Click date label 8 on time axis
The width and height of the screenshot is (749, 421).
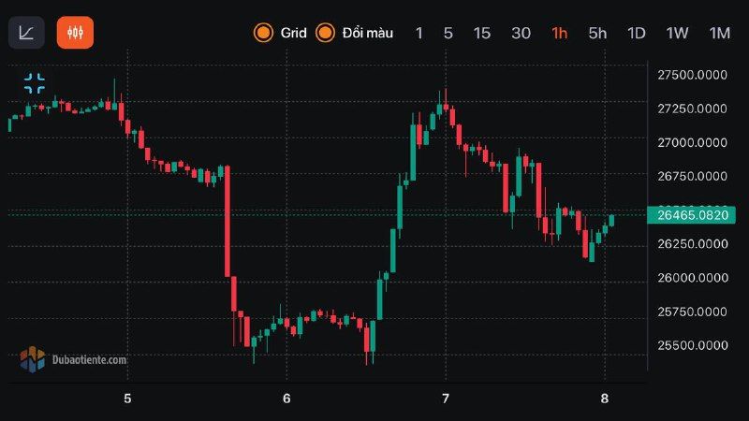pos(604,398)
